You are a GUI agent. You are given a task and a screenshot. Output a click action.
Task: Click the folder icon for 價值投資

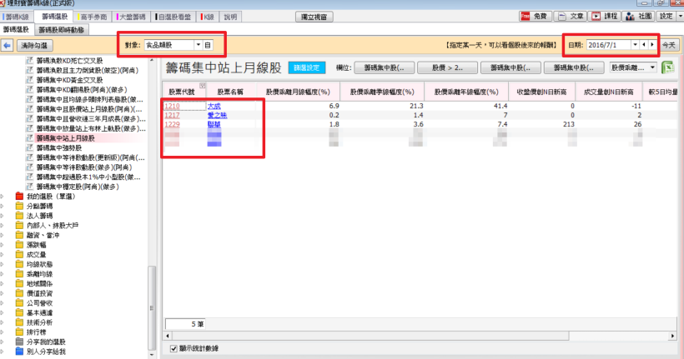(19, 293)
